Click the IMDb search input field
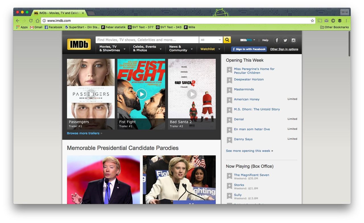The image size is (364, 223). 147,40
